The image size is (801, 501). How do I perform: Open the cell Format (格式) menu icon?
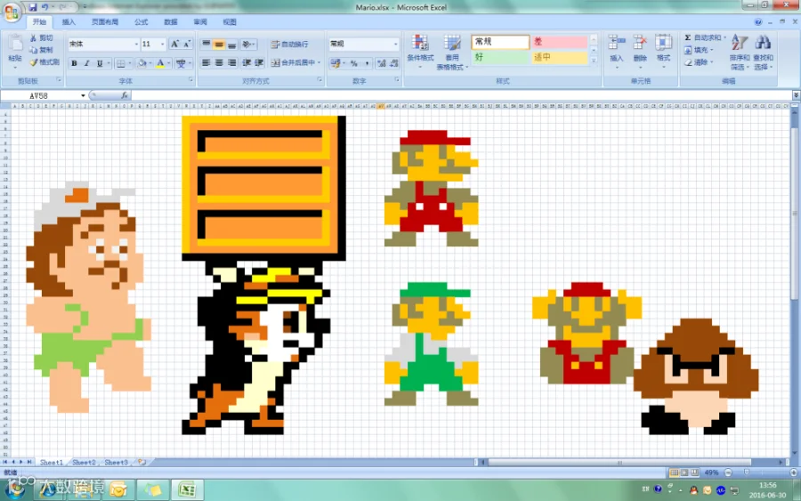coord(663,43)
